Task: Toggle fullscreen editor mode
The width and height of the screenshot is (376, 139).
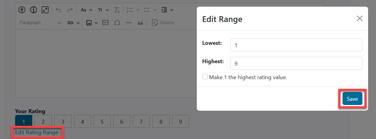Action: coord(45,10)
